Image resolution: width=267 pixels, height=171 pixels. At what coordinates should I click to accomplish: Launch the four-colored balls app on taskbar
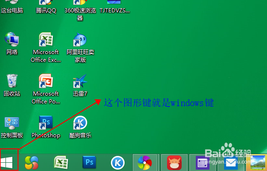[31, 162]
